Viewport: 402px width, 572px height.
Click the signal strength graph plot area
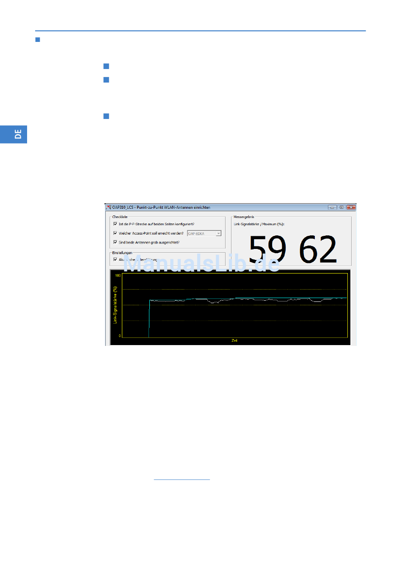click(x=235, y=305)
